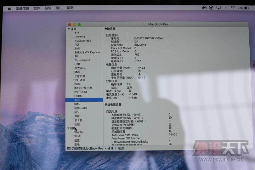Click the AirPlay display icon in menu bar
This screenshot has width=255, height=170.
tap(218, 8)
